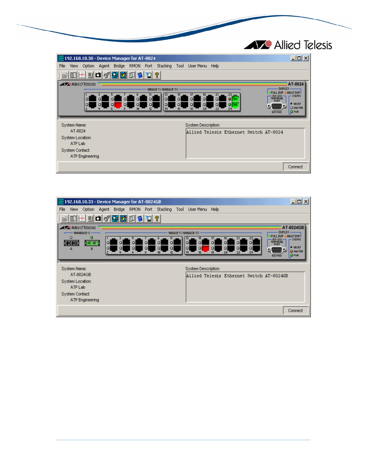Open the View menu in AT-8024 window

coord(74,66)
